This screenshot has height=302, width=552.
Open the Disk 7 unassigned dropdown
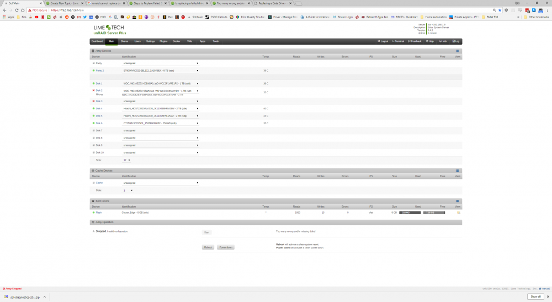pos(161,131)
